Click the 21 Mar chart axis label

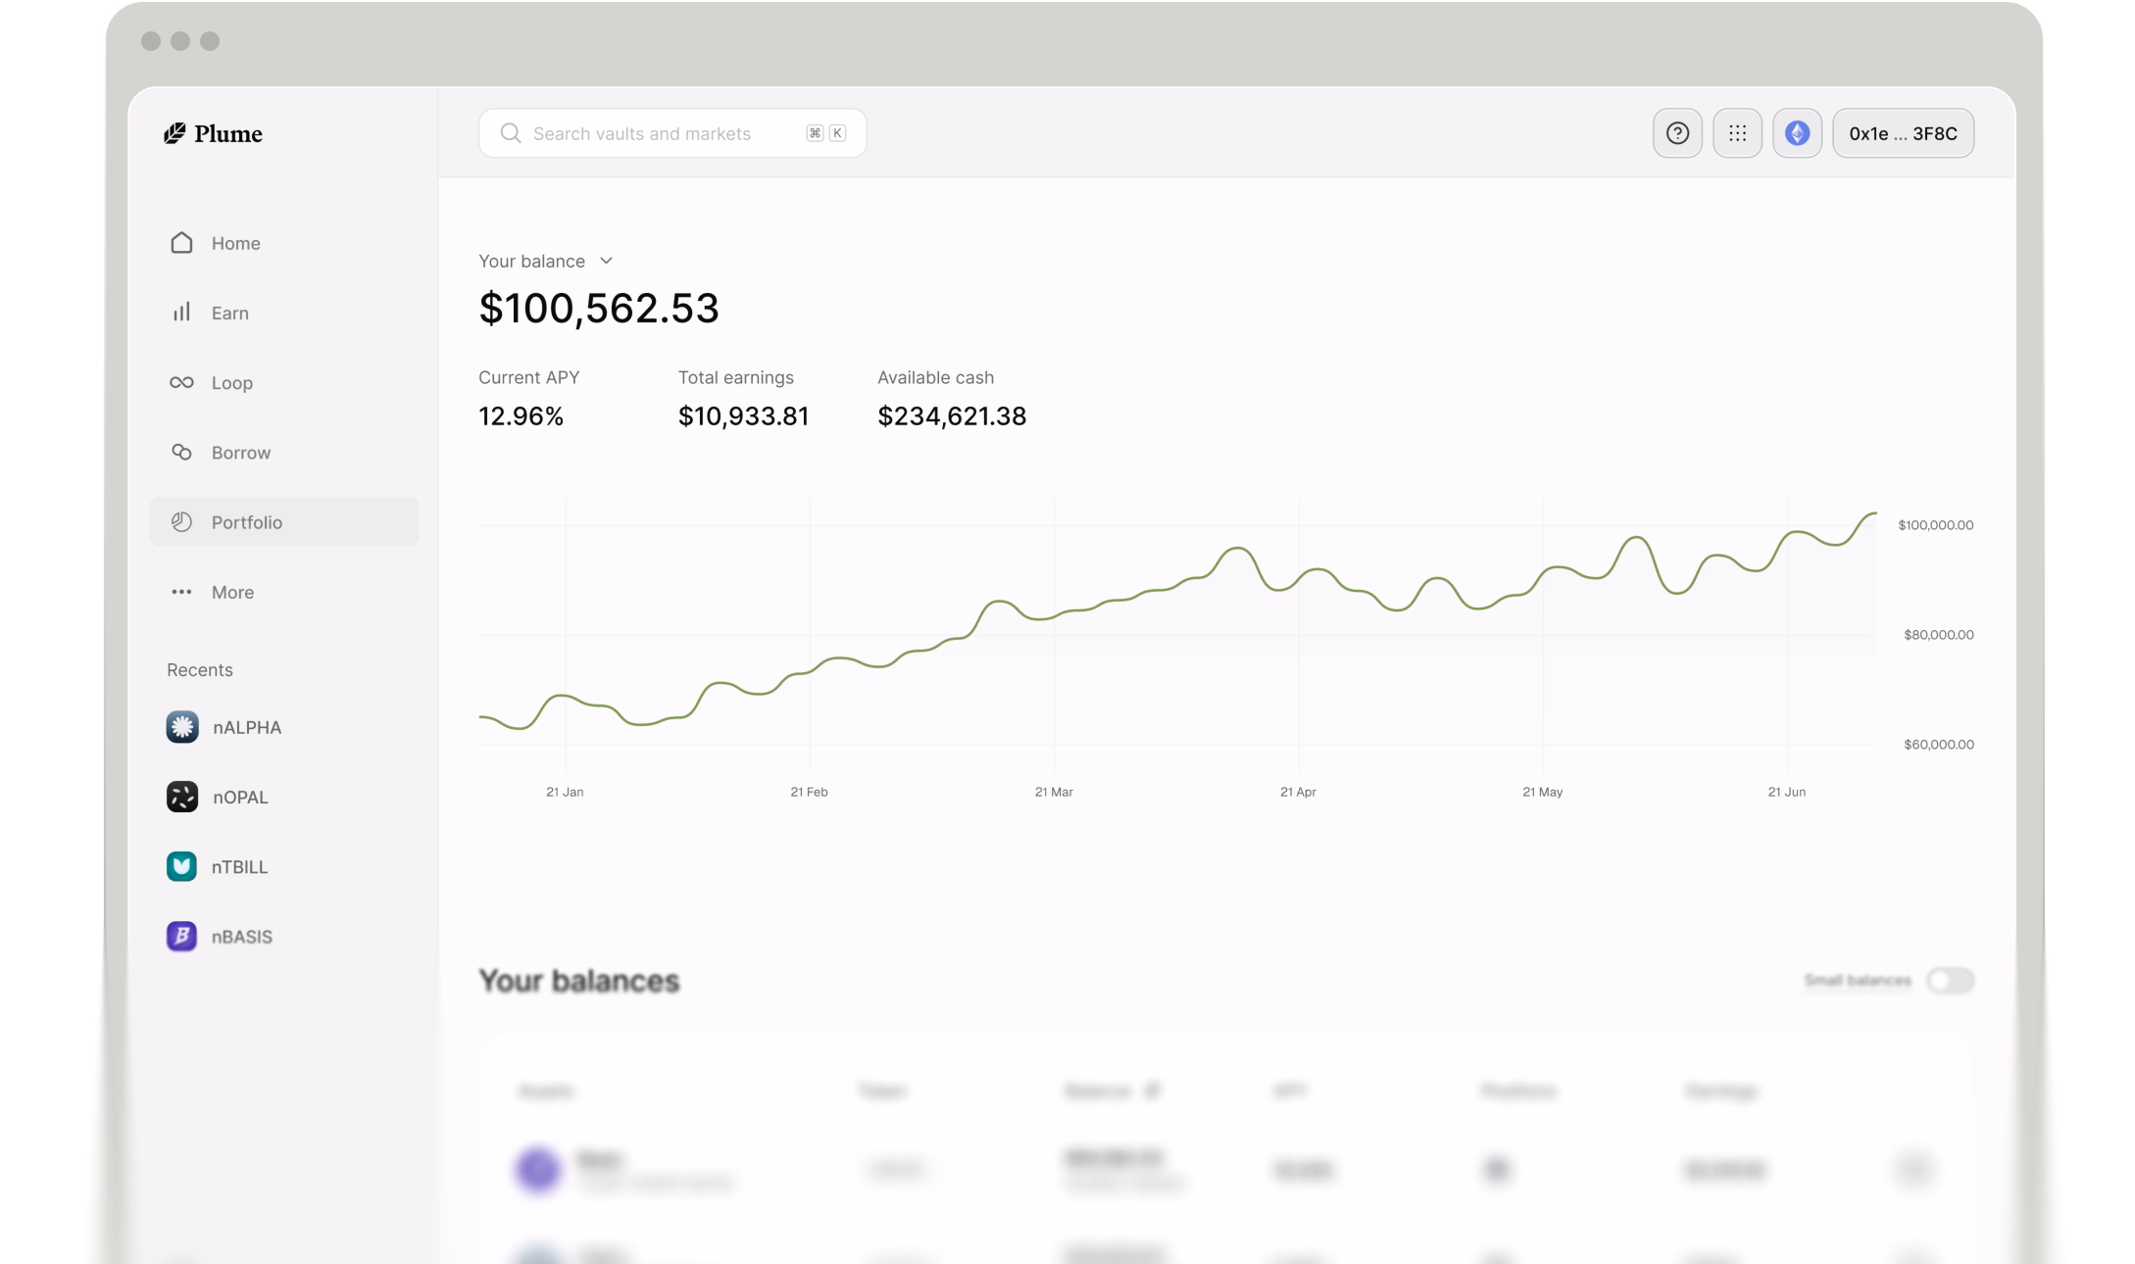[1054, 792]
